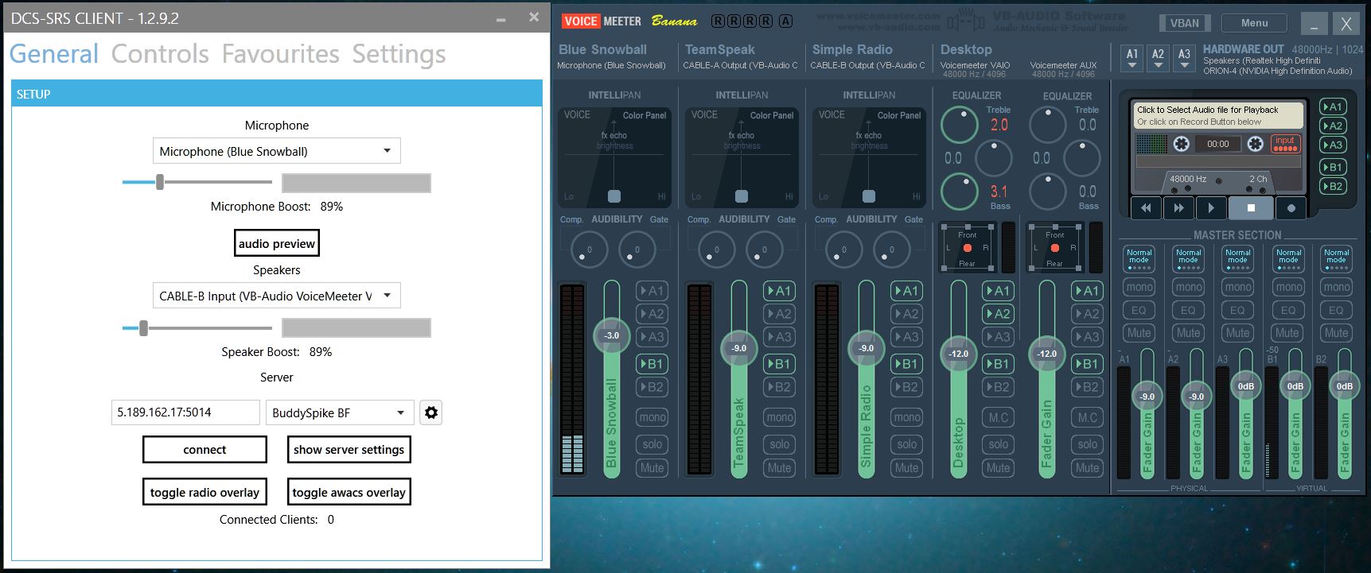The width and height of the screenshot is (1371, 573).
Task: Click B2 master fader gain knob
Action: (x=1344, y=386)
